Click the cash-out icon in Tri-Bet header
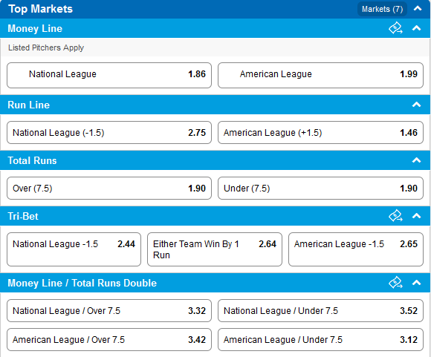This screenshot has width=431, height=357. pyautogui.click(x=395, y=216)
